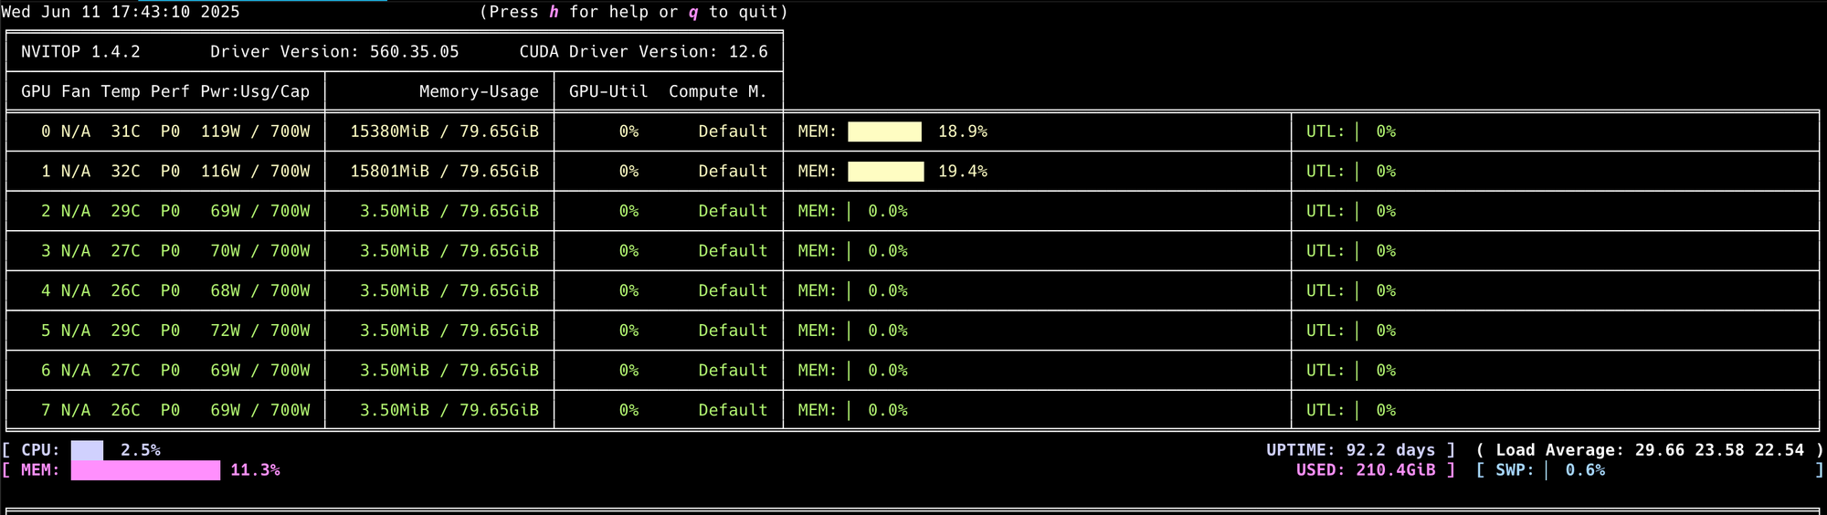
Task: Click the Compute M. column header
Action: click(x=718, y=91)
